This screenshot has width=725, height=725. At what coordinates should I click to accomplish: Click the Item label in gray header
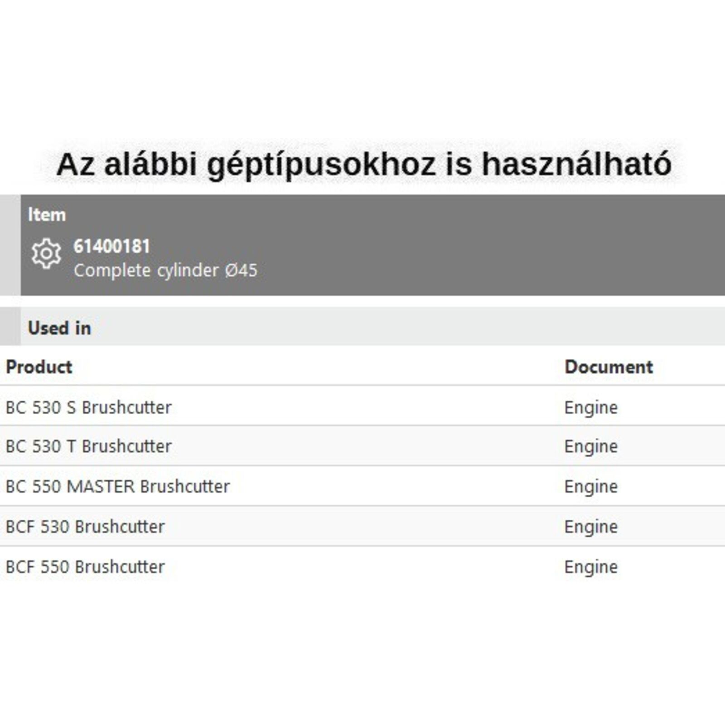click(x=47, y=215)
